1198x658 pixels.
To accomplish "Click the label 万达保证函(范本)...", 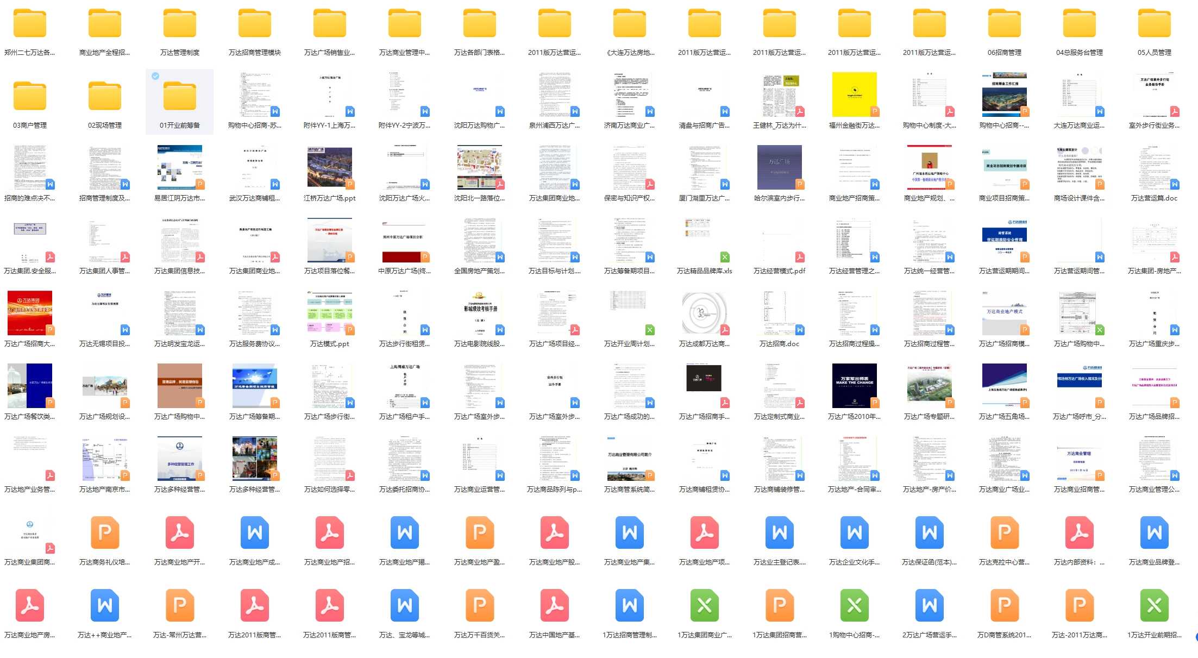I will point(929,562).
